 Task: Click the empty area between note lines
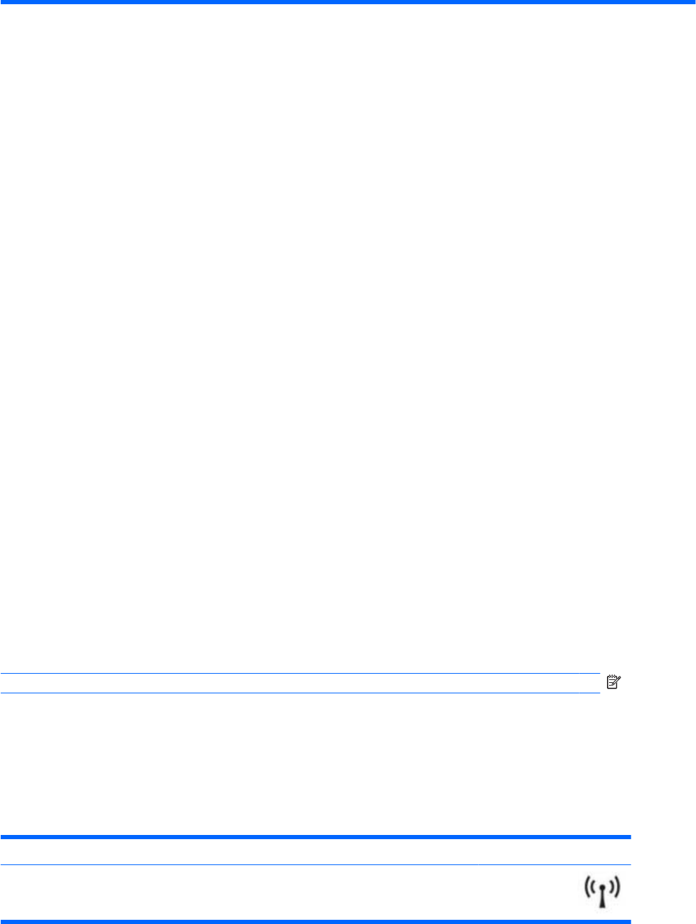click(x=300, y=684)
